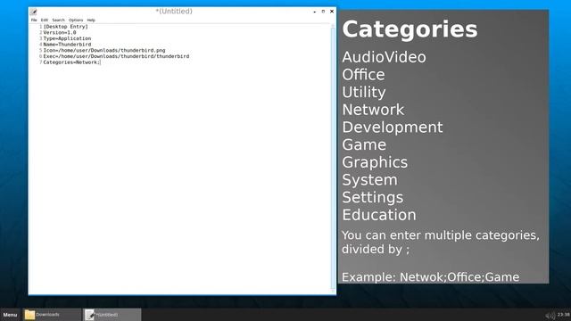Viewport: 571px width, 321px height.
Task: Switch to Downloads window in taskbar
Action: click(x=53, y=315)
